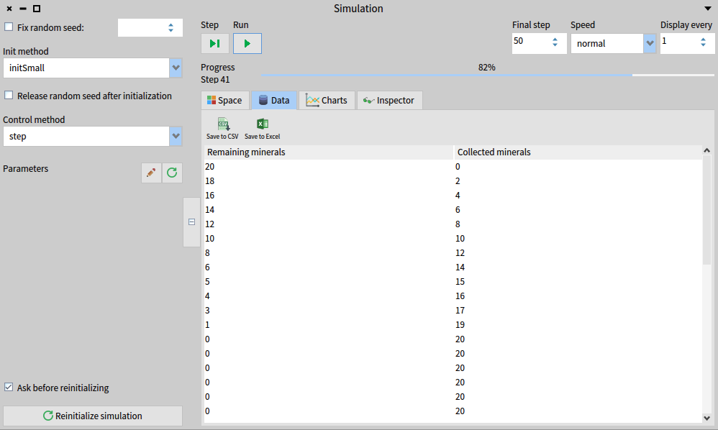Click the pencil edit parameters icon
The width and height of the screenshot is (718, 430).
(x=151, y=173)
